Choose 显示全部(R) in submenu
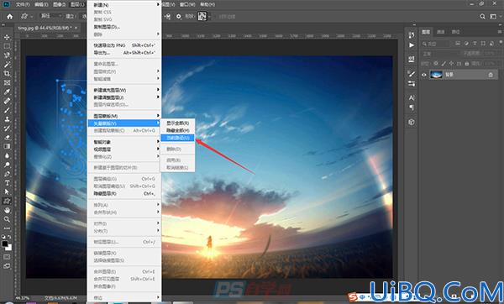Image resolution: width=504 pixels, height=304 pixels. 178,123
